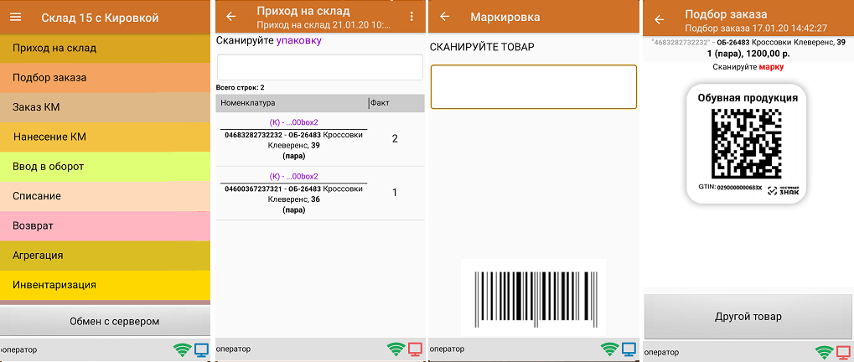
Task: Open Нанесение КМ menu item
Action: (105, 137)
